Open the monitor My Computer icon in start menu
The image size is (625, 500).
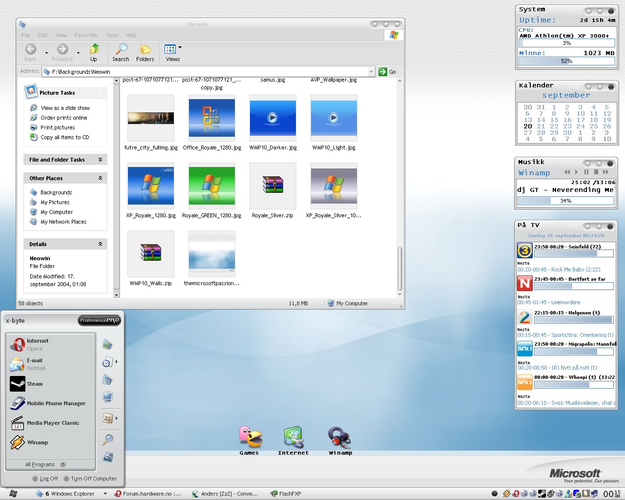coord(108,397)
